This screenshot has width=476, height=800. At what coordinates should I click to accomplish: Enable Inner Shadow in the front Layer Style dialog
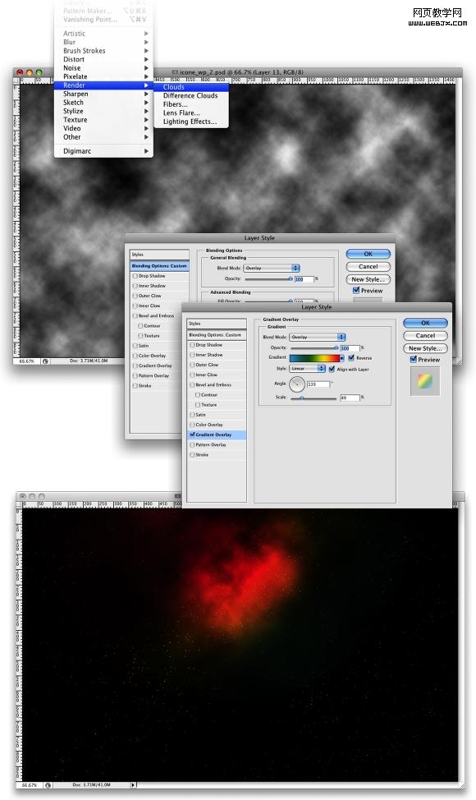pyautogui.click(x=192, y=355)
